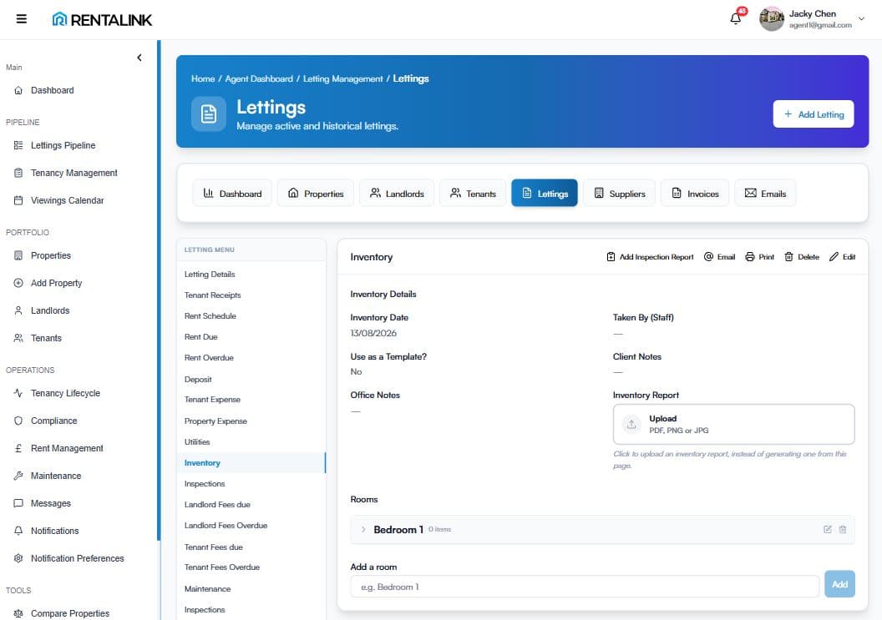Screen dimensions: 882x620
Task: Switch to the Invoices tab
Action: coord(695,194)
